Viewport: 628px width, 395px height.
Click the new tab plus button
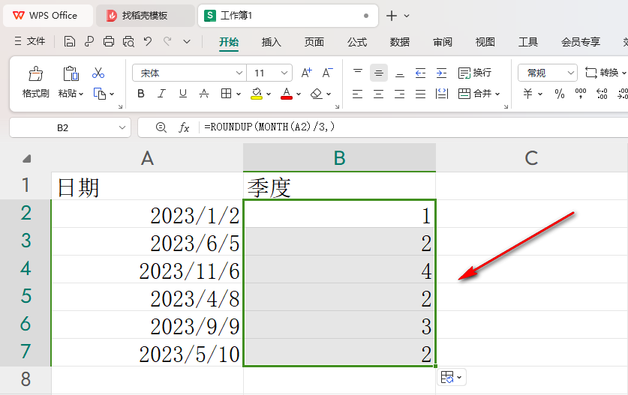click(392, 16)
